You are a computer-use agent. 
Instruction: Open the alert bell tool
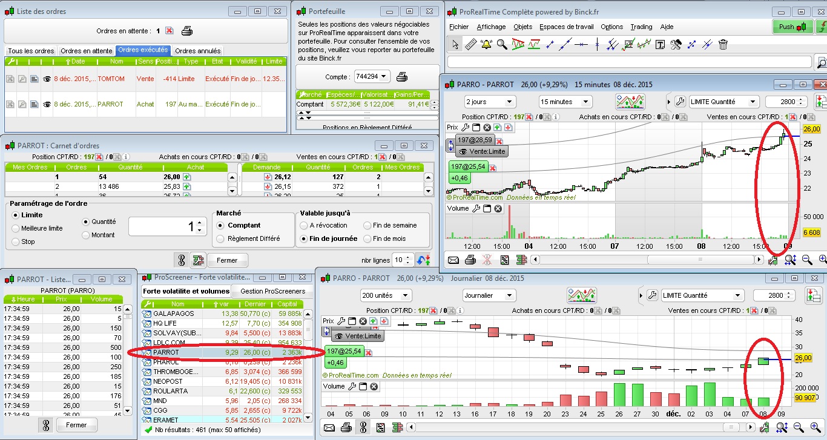486,44
